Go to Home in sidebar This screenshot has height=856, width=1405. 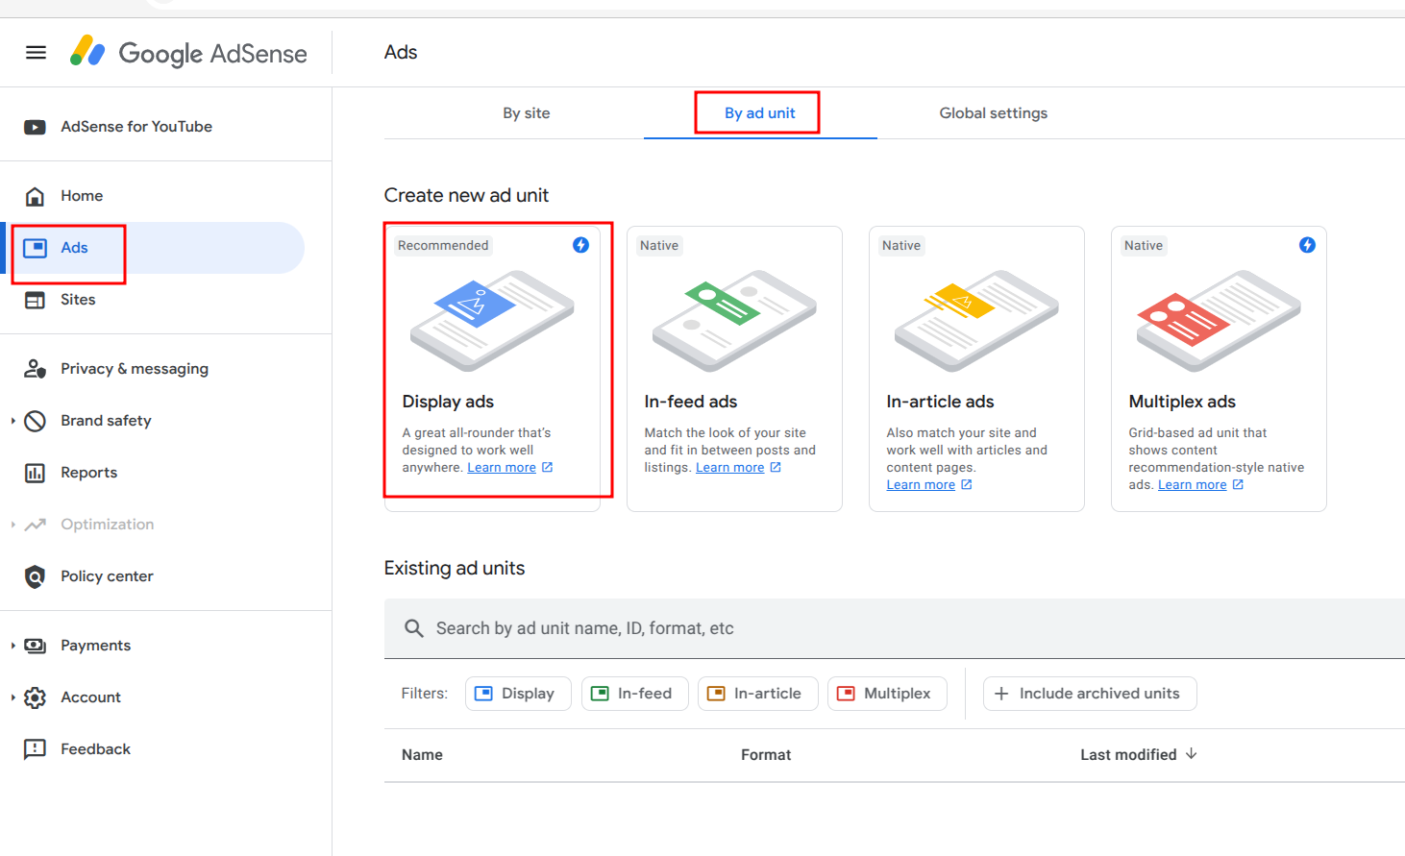pos(154,196)
